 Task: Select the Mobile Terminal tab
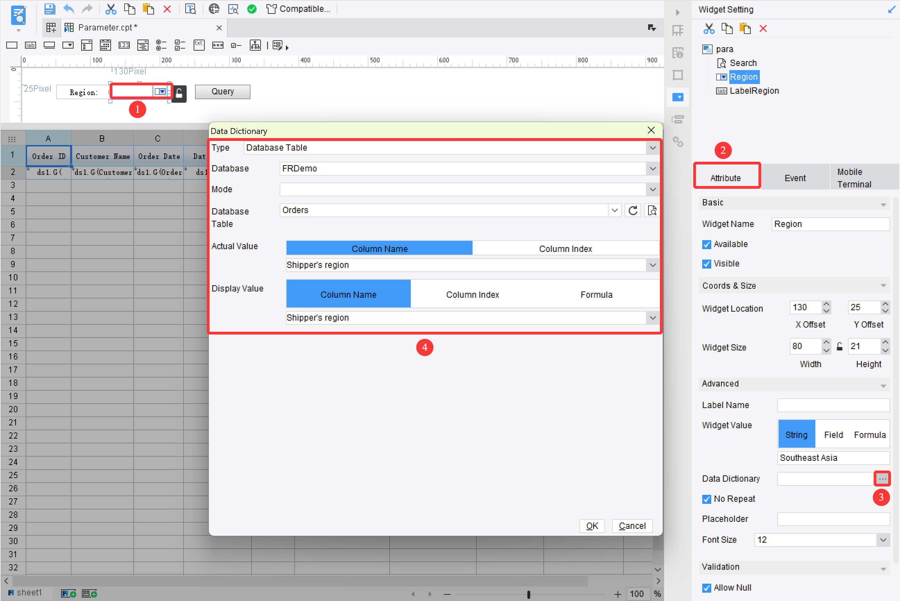click(x=855, y=177)
